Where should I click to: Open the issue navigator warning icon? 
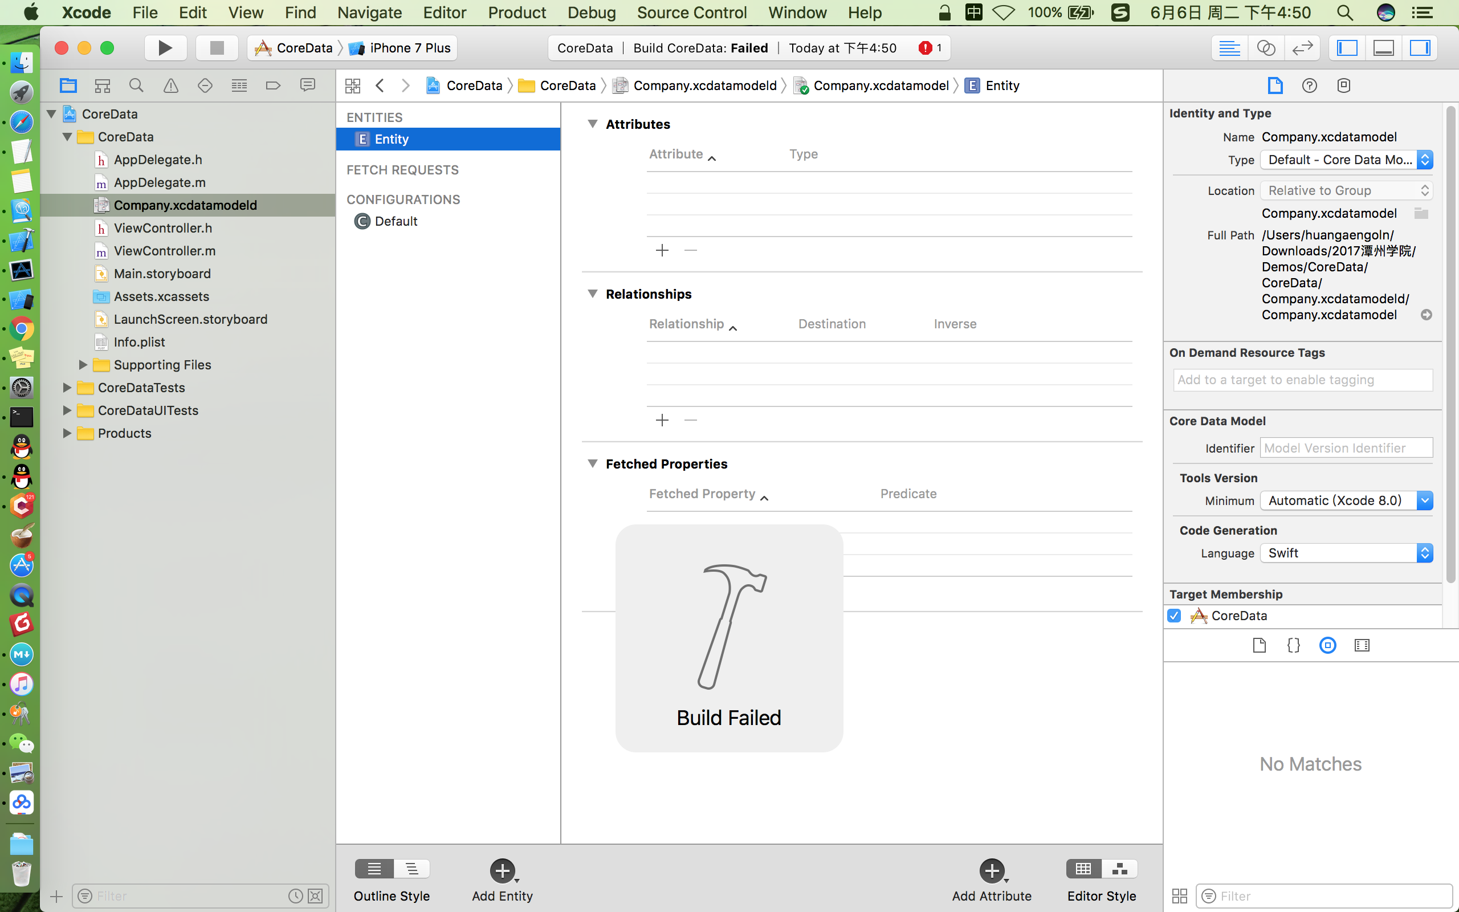(170, 85)
